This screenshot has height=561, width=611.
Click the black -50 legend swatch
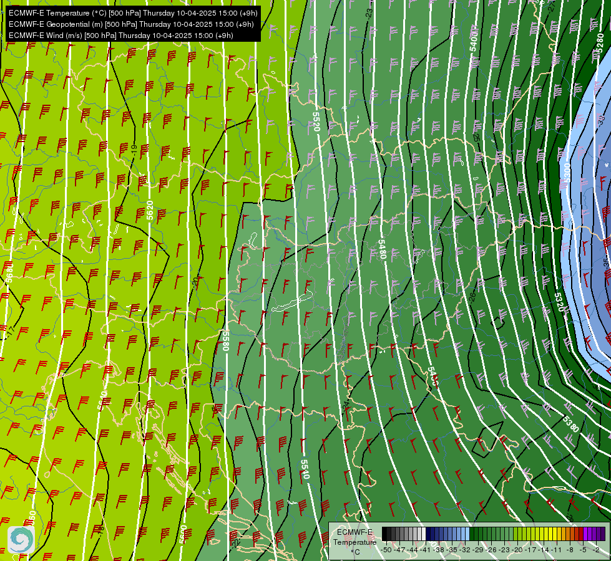point(384,534)
